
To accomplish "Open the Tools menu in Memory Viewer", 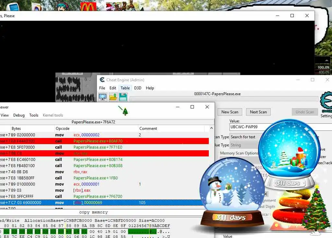I will pos(34,115).
